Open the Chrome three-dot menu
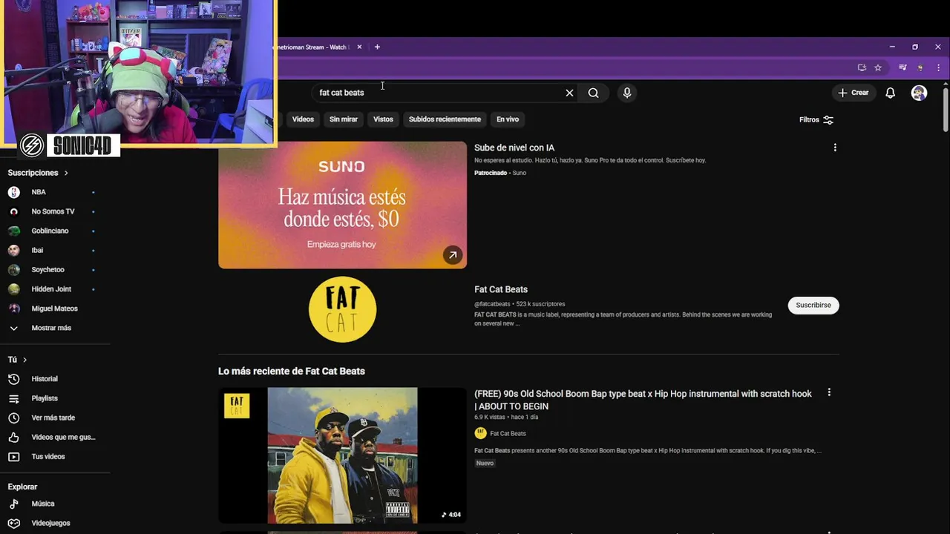The height and width of the screenshot is (534, 950). [939, 67]
